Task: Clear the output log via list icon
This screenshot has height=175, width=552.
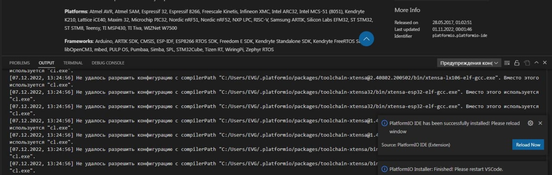Action: [x=507, y=63]
